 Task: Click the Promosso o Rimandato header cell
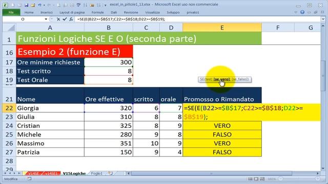222,96
